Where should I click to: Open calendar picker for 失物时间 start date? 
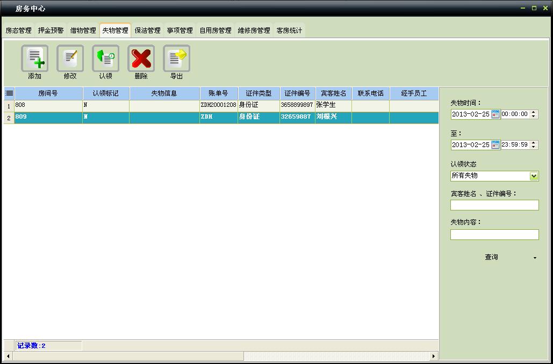click(x=495, y=114)
